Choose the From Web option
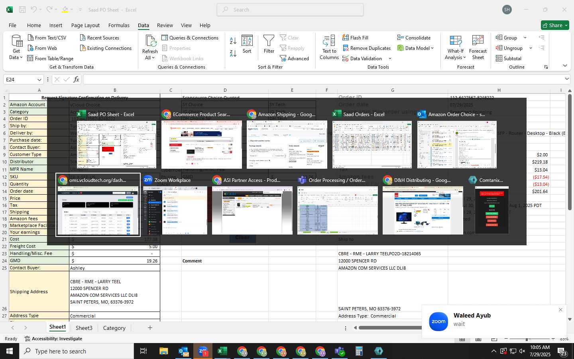 pos(42,48)
